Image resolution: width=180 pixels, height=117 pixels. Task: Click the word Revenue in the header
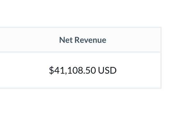tap(90, 40)
